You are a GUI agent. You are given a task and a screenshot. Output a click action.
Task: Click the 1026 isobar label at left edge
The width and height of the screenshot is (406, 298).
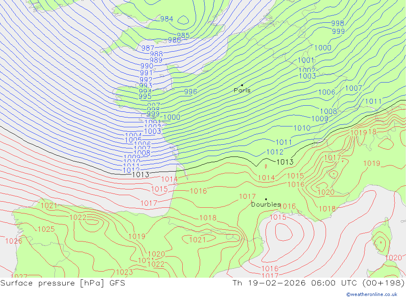(14, 241)
